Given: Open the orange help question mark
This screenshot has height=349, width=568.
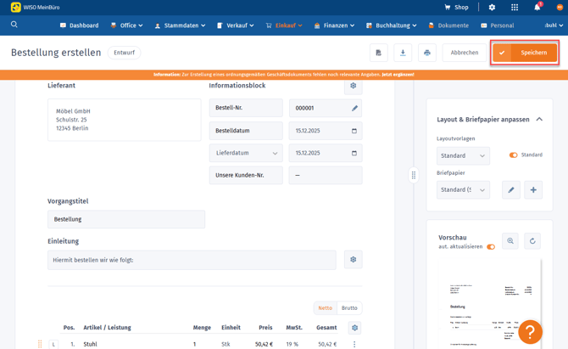Looking at the screenshot, I should (530, 332).
